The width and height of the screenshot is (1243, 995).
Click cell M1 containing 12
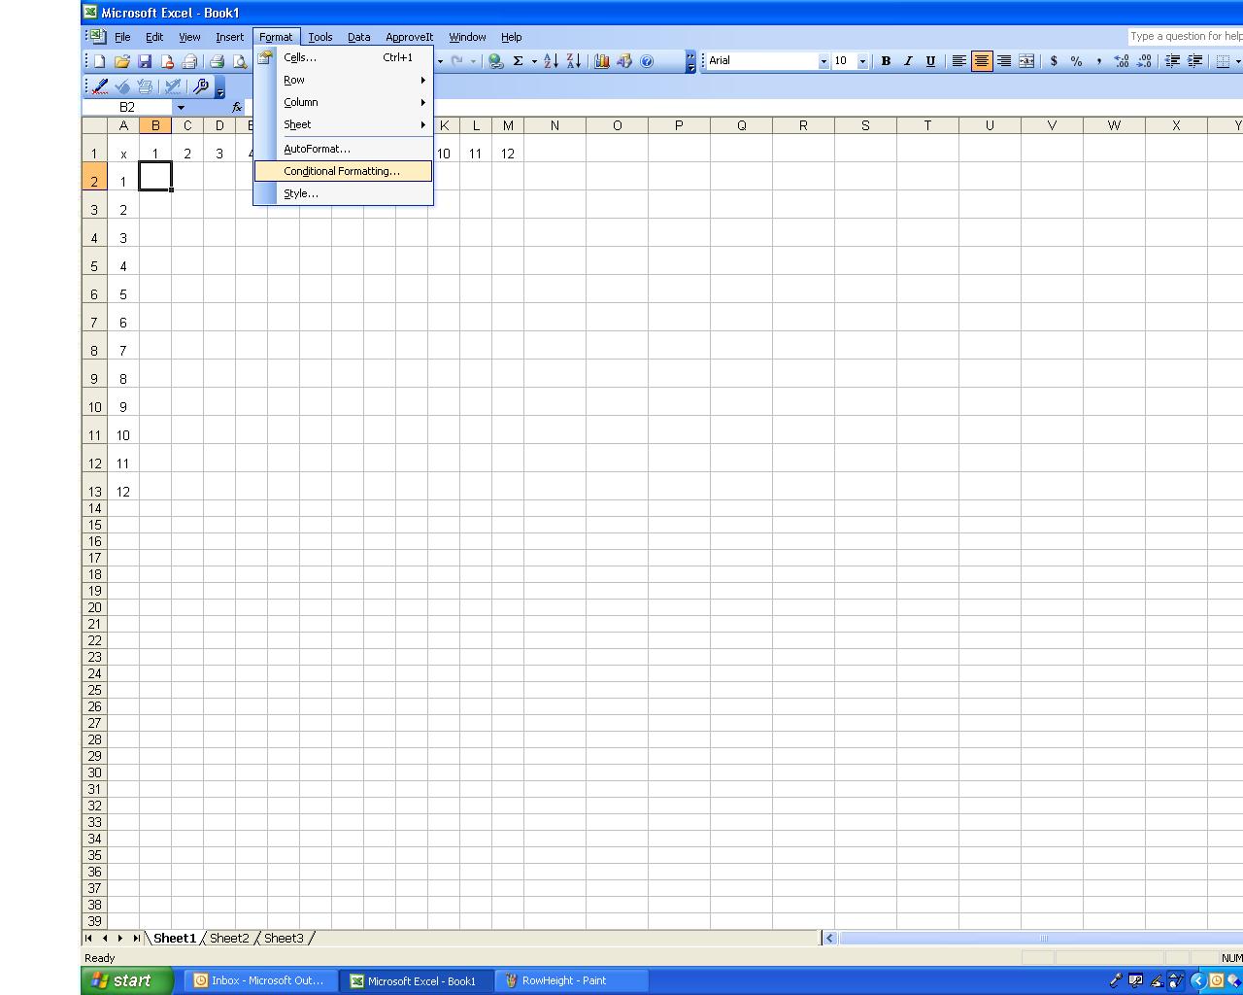(x=508, y=148)
